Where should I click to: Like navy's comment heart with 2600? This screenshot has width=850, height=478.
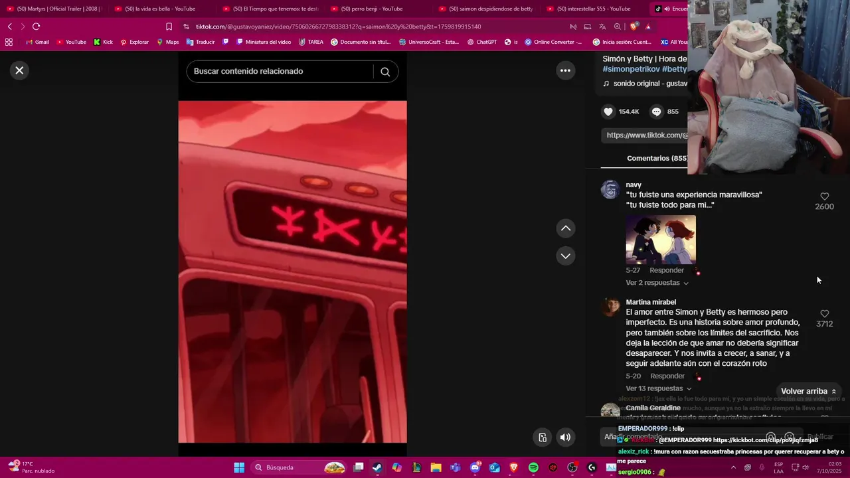824,197
